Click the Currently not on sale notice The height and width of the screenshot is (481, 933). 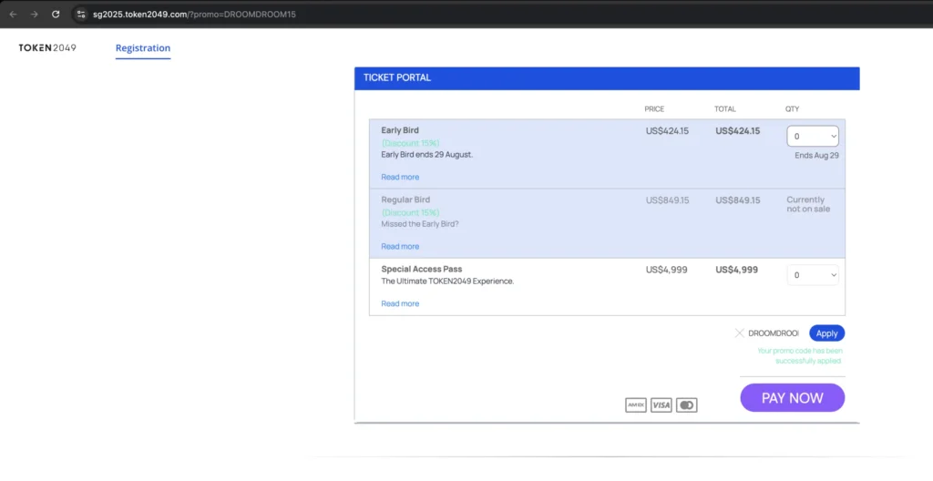point(808,204)
